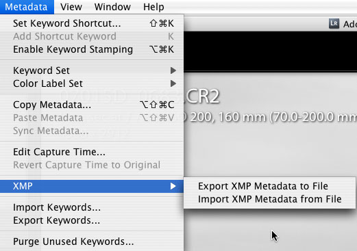Choose Set Keyword Shortcut...

[92, 23]
